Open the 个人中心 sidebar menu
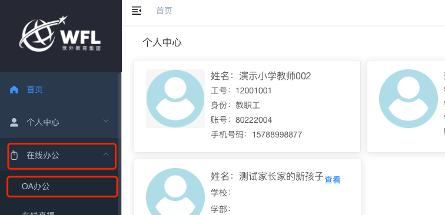This screenshot has width=445, height=215. pyautogui.click(x=61, y=122)
